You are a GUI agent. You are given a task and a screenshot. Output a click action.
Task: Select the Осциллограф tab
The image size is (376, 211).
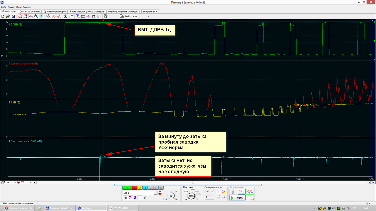[9, 11]
